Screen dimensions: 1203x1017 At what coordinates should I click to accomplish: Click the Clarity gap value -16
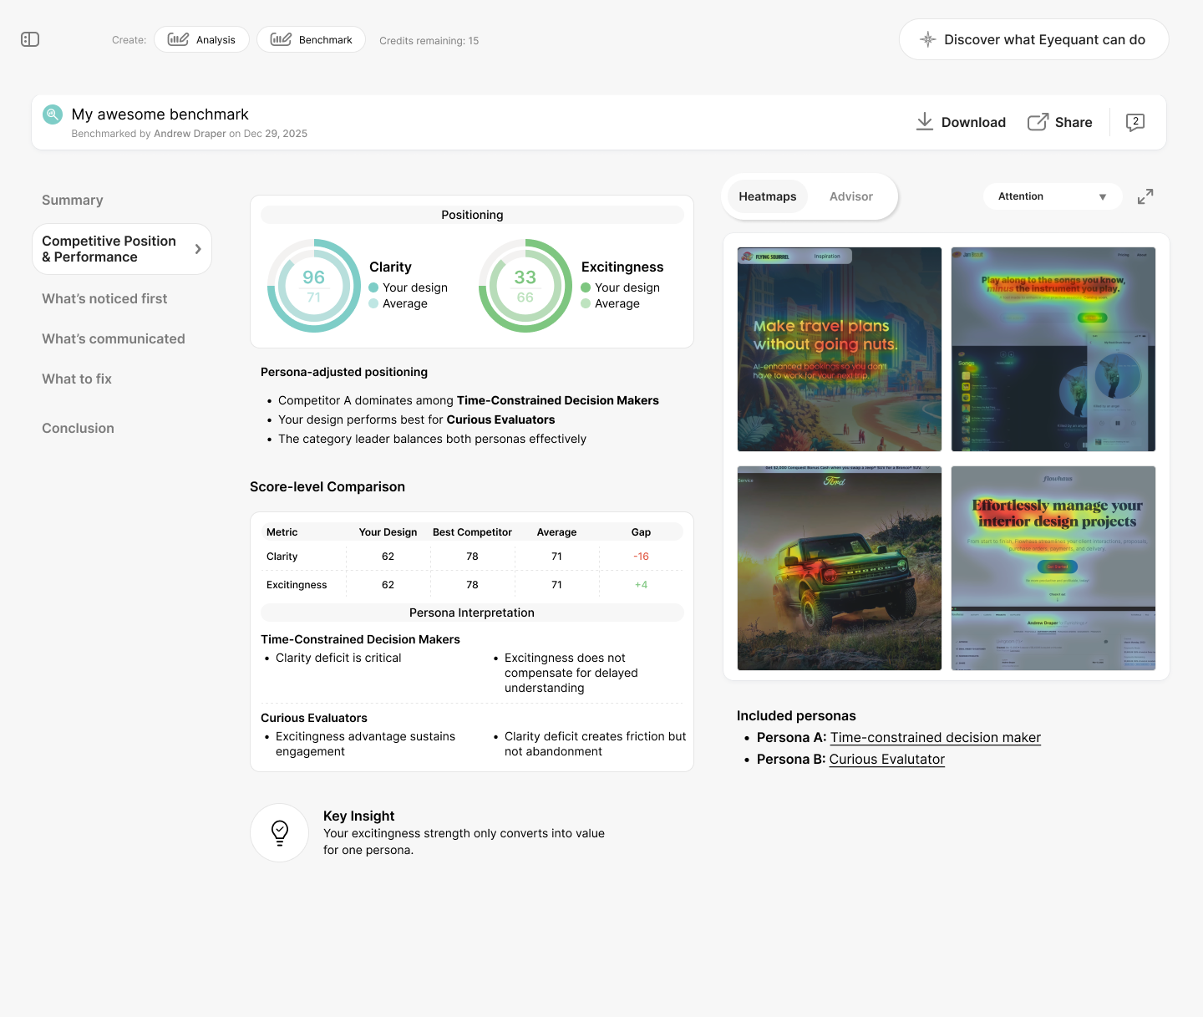coord(641,557)
